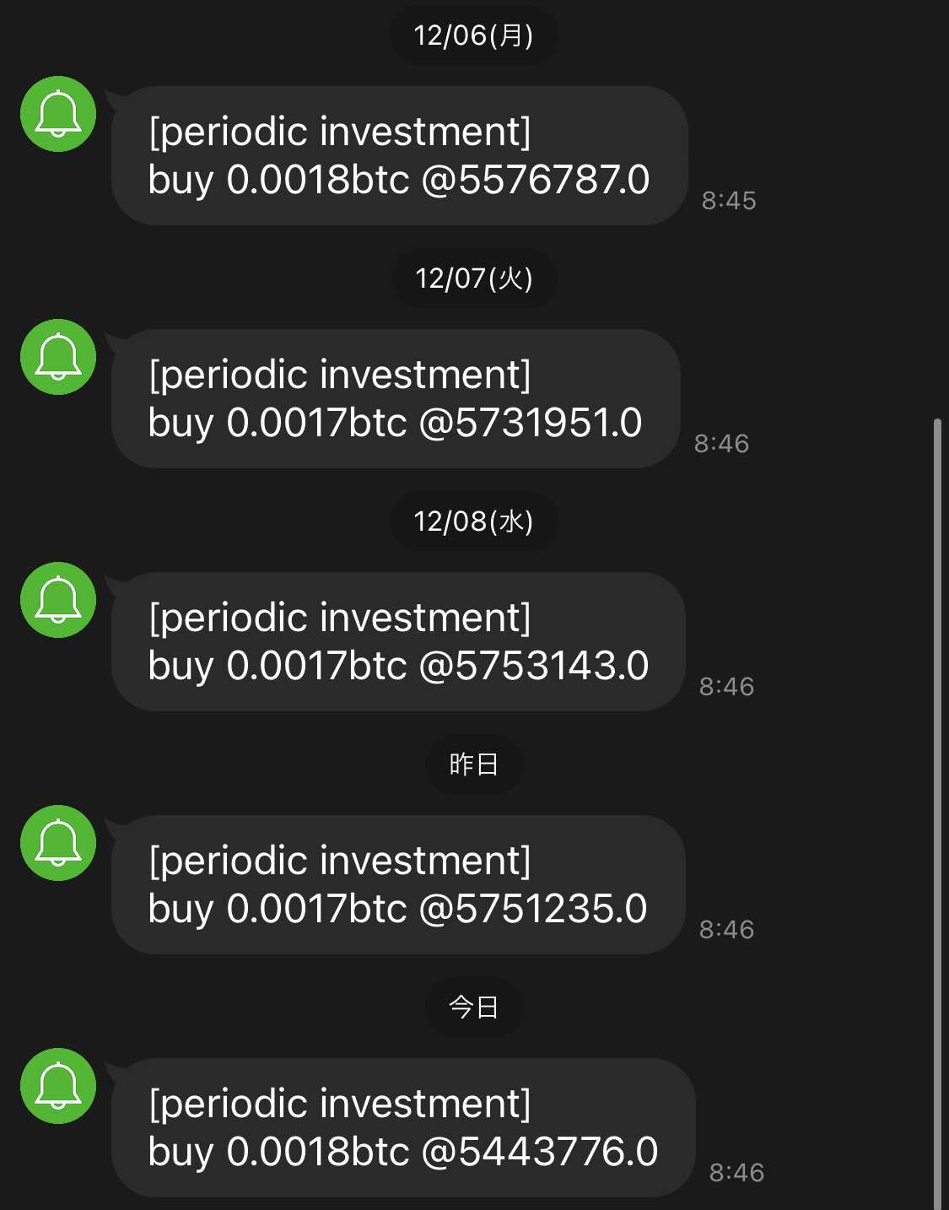Click the 12/07(火) date separator

click(x=474, y=278)
